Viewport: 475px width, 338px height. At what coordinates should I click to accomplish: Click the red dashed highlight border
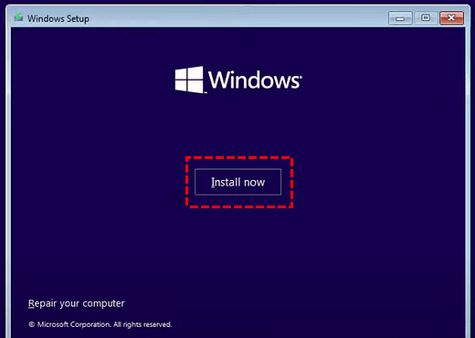tap(239, 158)
